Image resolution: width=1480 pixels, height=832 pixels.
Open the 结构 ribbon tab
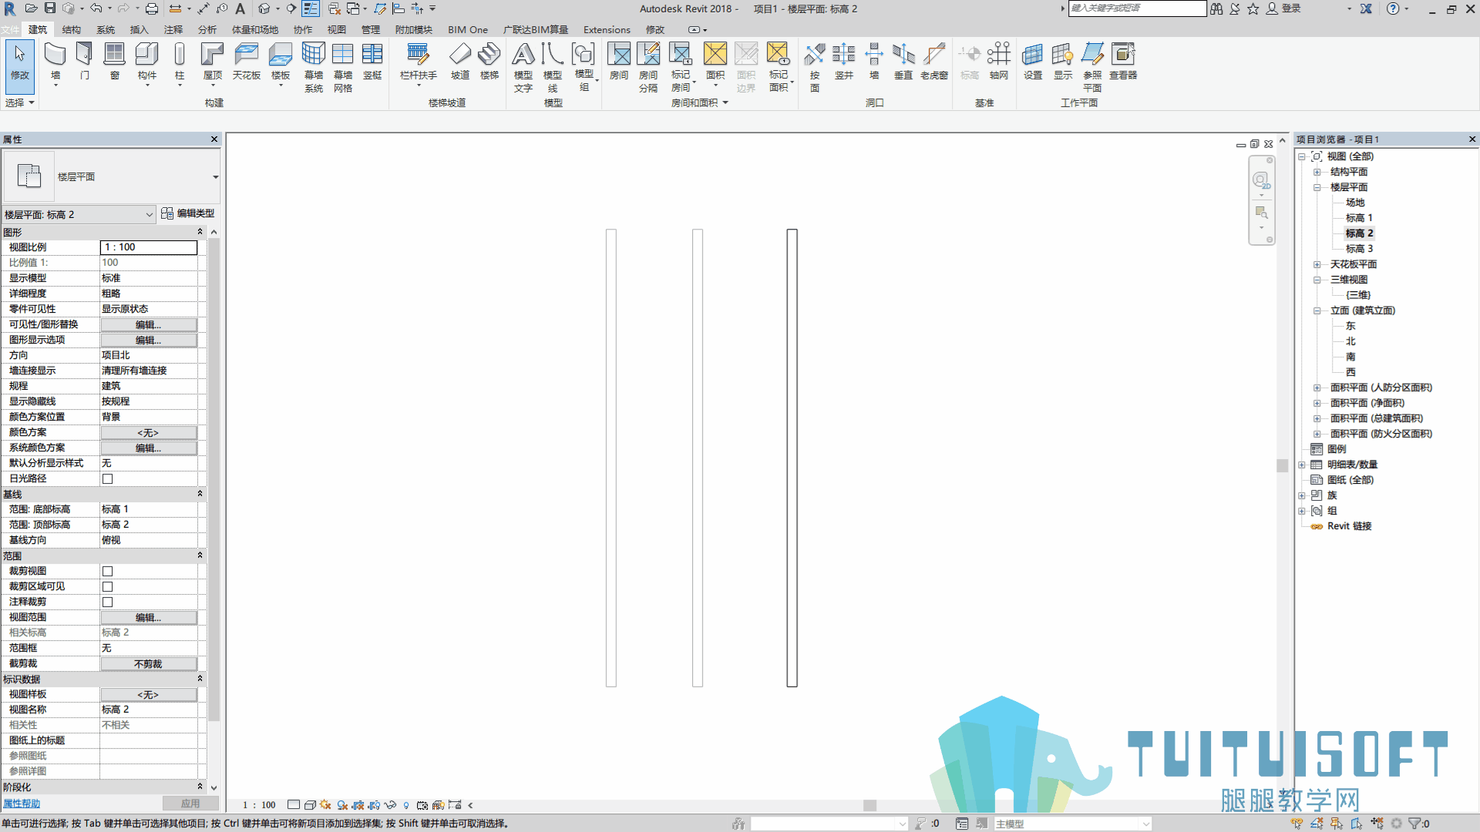pos(72,29)
